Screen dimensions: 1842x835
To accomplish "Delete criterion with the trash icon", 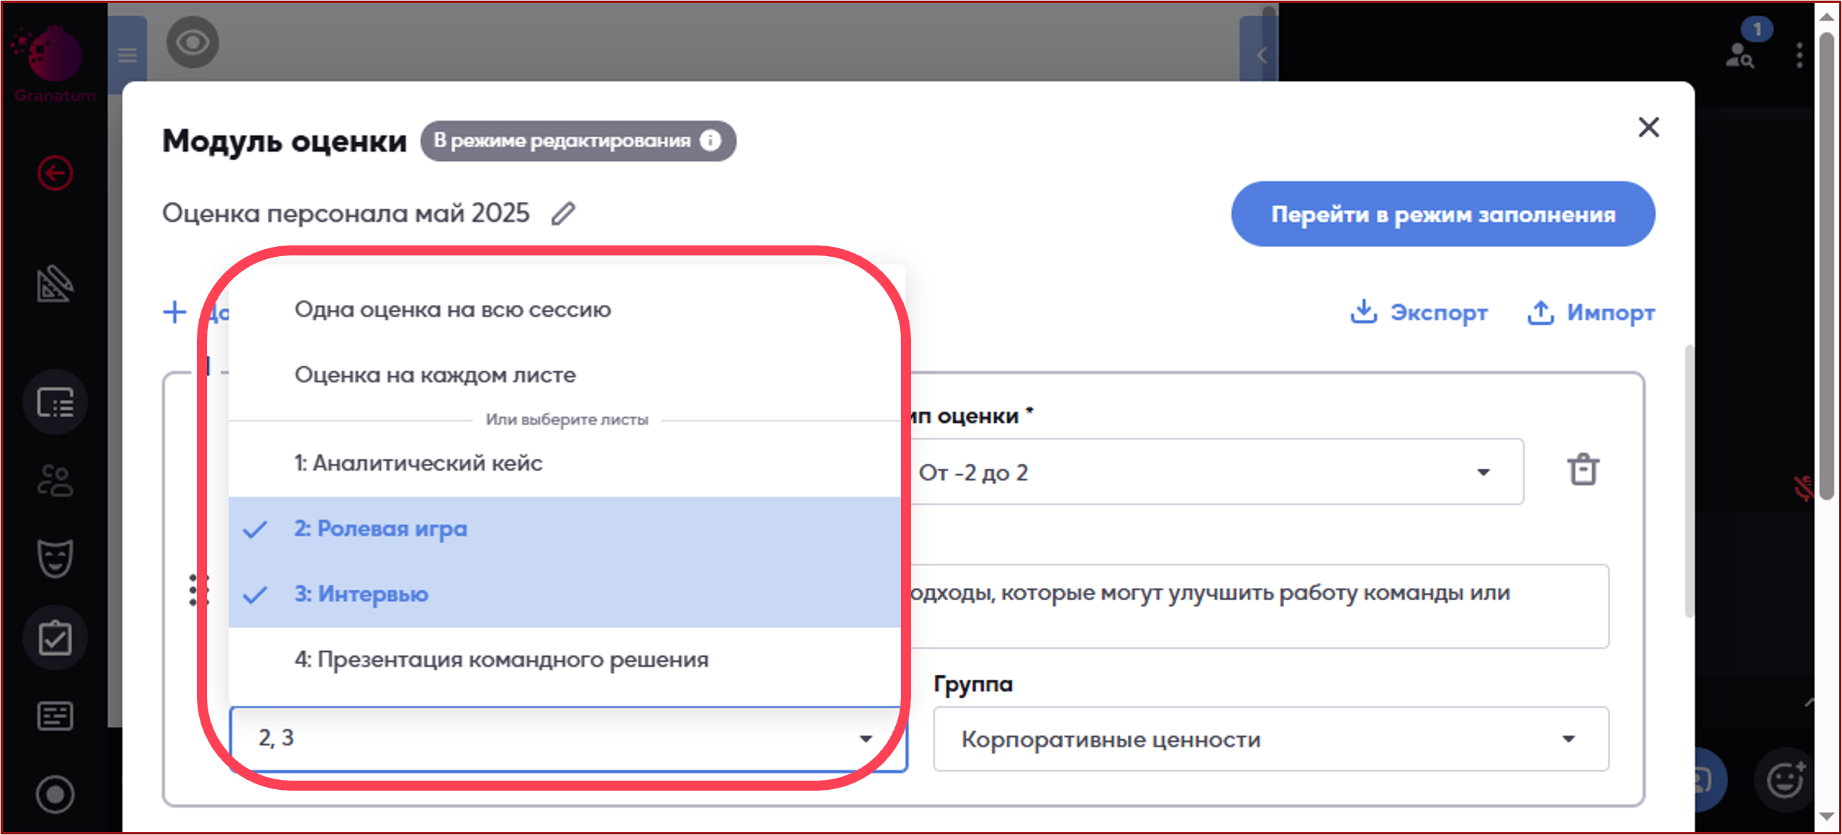I will (x=1583, y=470).
